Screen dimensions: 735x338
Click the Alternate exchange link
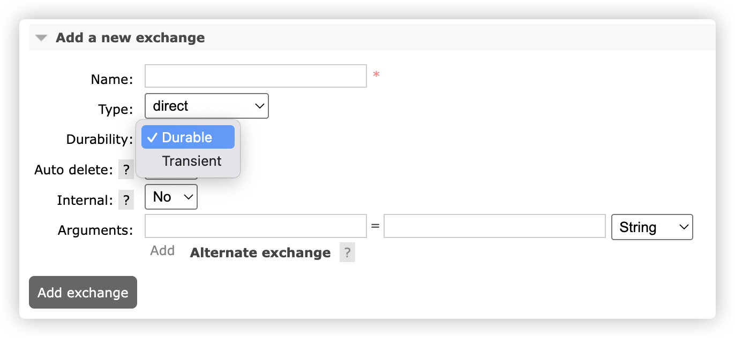[260, 252]
